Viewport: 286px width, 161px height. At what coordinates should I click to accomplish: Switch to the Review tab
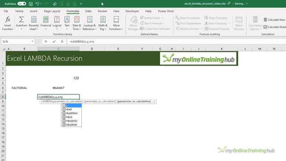102,11
